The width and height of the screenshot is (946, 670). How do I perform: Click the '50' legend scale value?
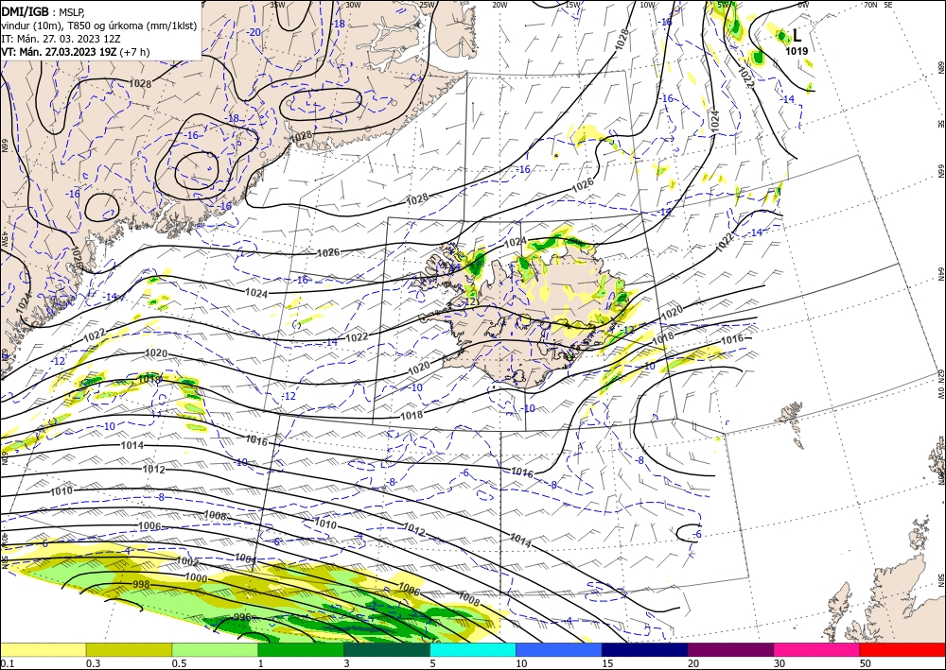click(866, 663)
